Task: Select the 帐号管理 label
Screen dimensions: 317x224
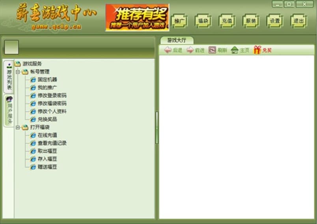Action: (x=40, y=72)
